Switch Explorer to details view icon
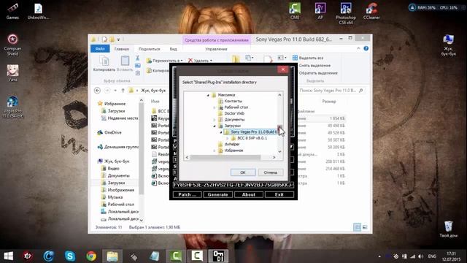The width and height of the screenshot is (467, 263). click(358, 227)
